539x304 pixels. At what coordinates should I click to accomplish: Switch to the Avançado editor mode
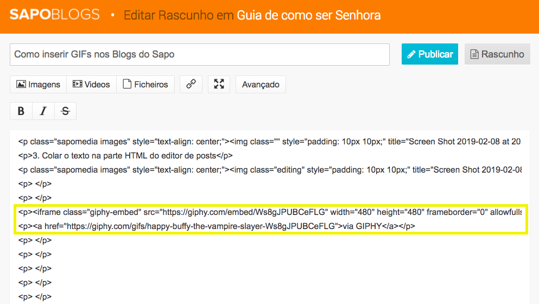click(261, 84)
